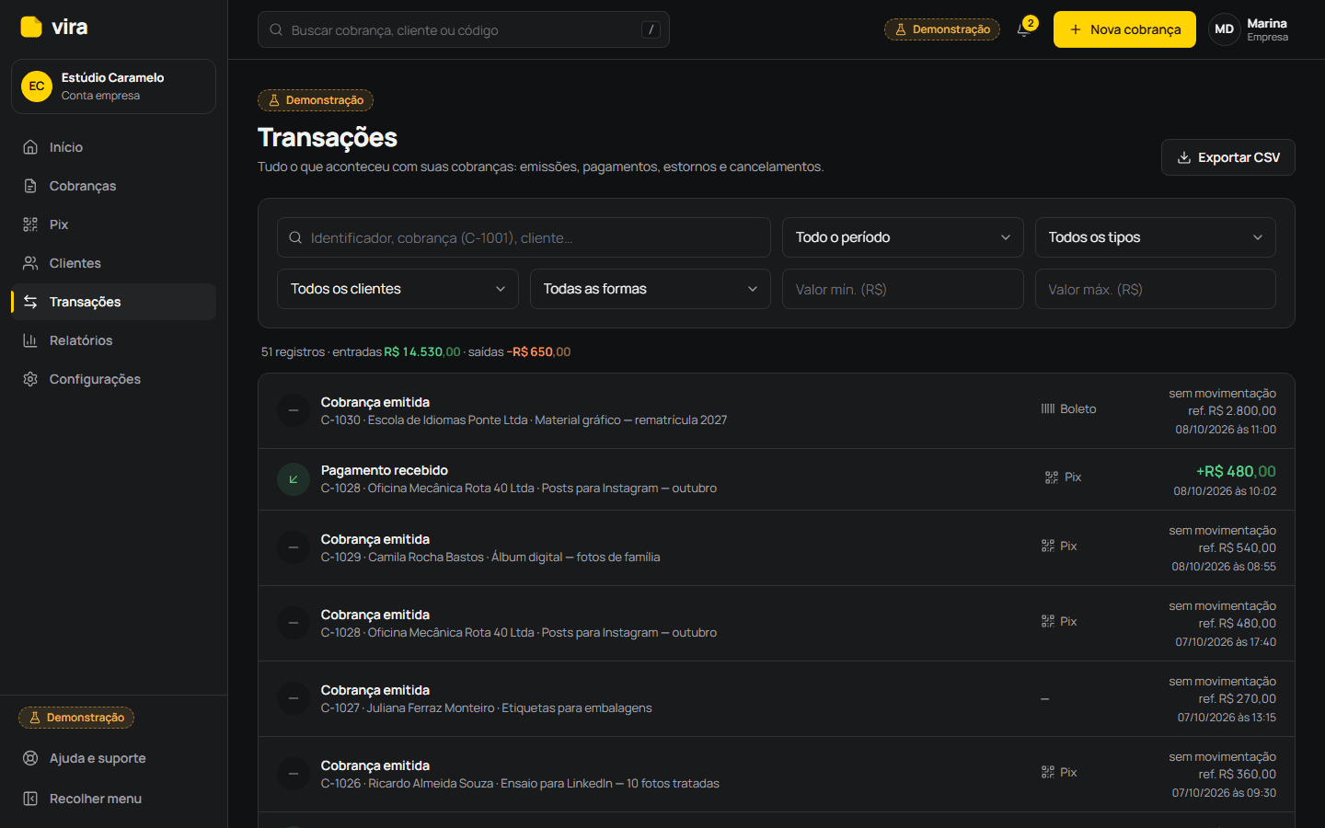Open the Marina Empresa user menu
1325x828 pixels.
(1251, 29)
